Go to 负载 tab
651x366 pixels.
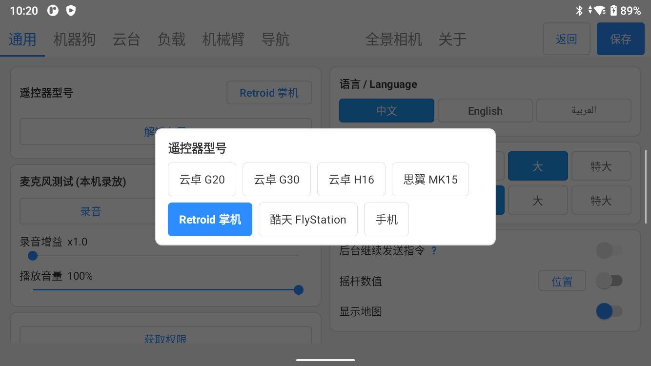[171, 39]
